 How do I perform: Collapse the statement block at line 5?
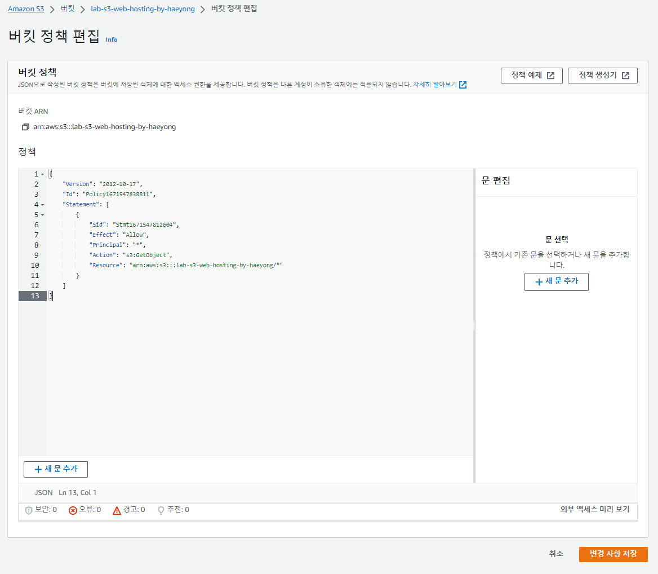pos(43,214)
